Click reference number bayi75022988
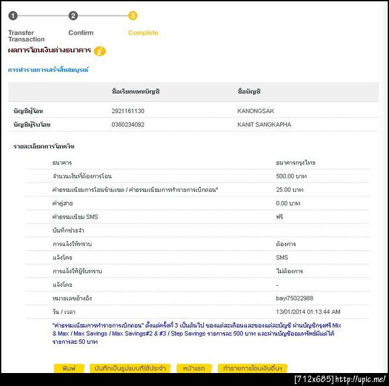Viewport: 389px width, 386px height. (294, 298)
